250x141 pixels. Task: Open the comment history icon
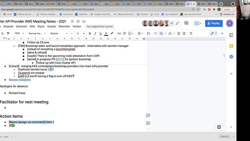pos(186,23)
